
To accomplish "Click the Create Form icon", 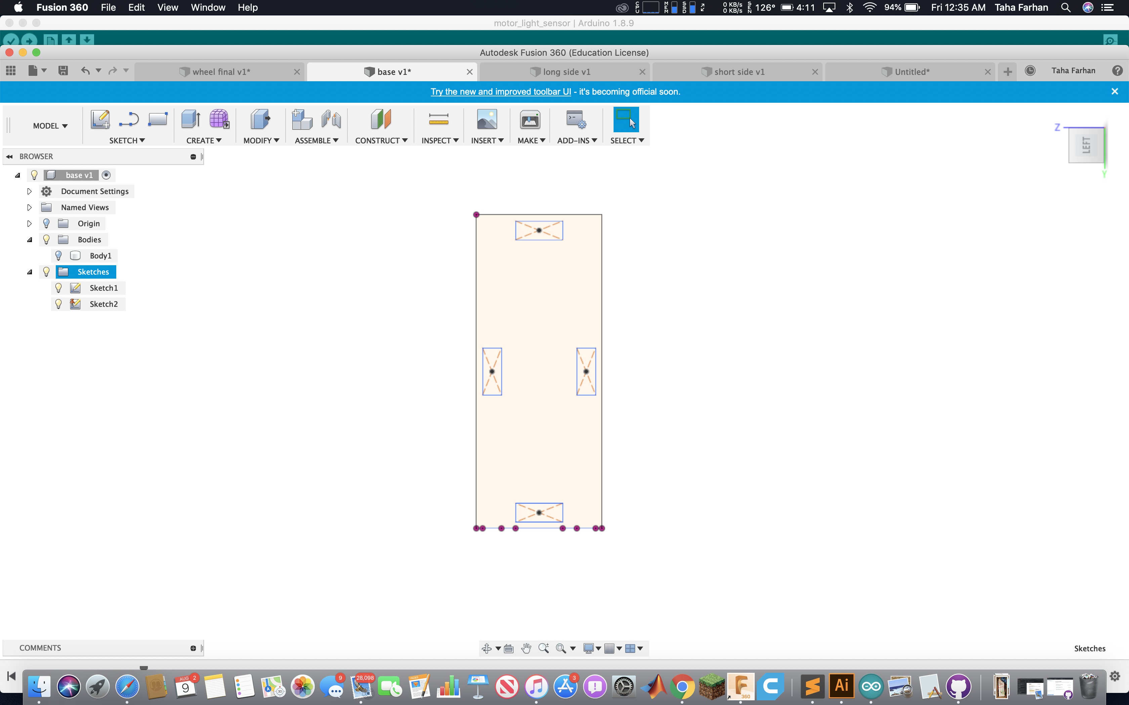I will (219, 120).
